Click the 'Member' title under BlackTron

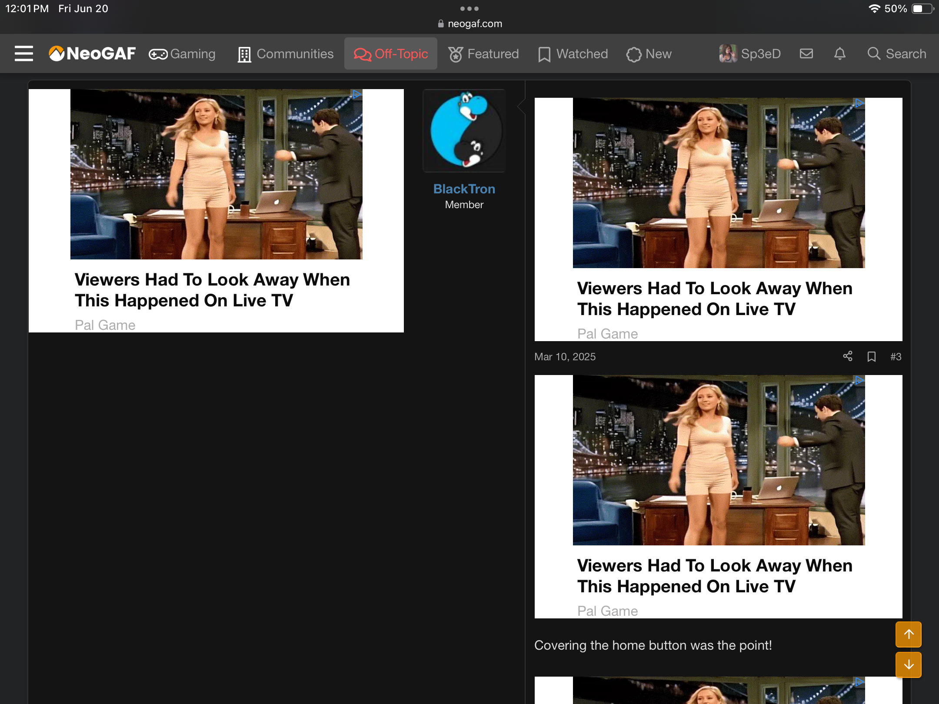pos(464,204)
